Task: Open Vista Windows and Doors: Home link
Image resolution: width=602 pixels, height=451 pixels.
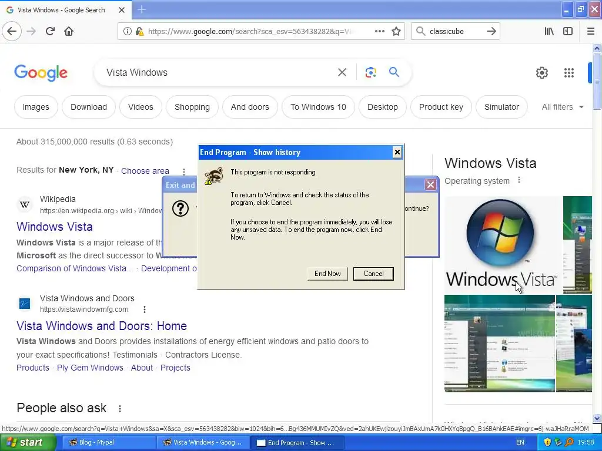Action: [102, 326]
